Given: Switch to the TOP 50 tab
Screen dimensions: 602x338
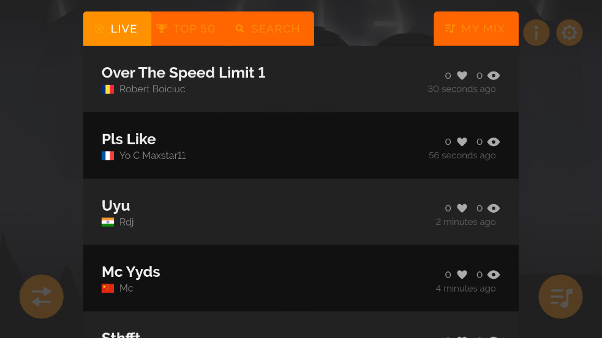Looking at the screenshot, I should pos(186,29).
